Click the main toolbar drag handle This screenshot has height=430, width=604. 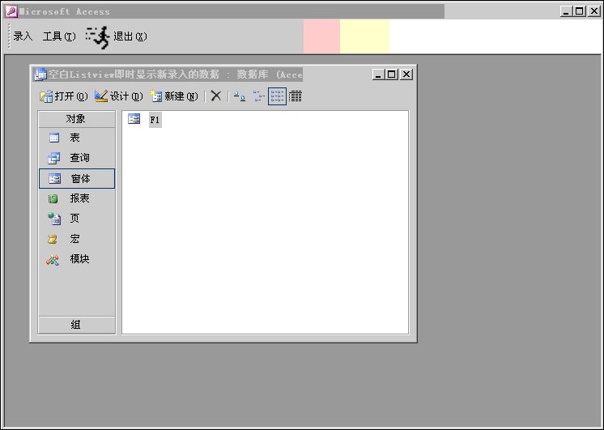(9, 36)
